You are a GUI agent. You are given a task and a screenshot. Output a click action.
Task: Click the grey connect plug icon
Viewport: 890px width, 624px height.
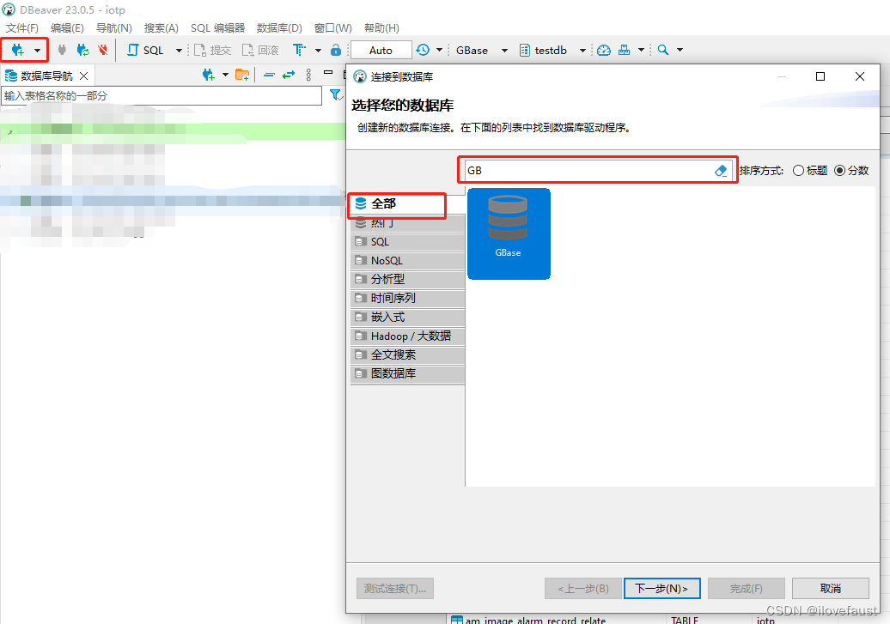click(62, 50)
